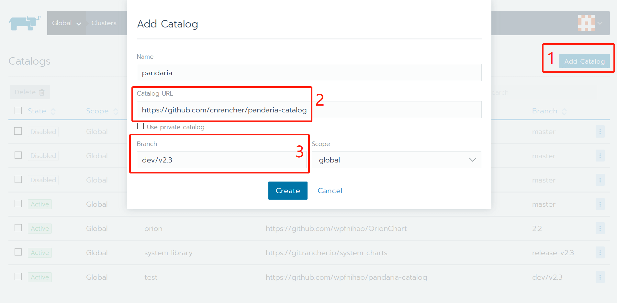Image resolution: width=617 pixels, height=303 pixels.
Task: Select the Catalogs page heading area
Action: pos(29,61)
